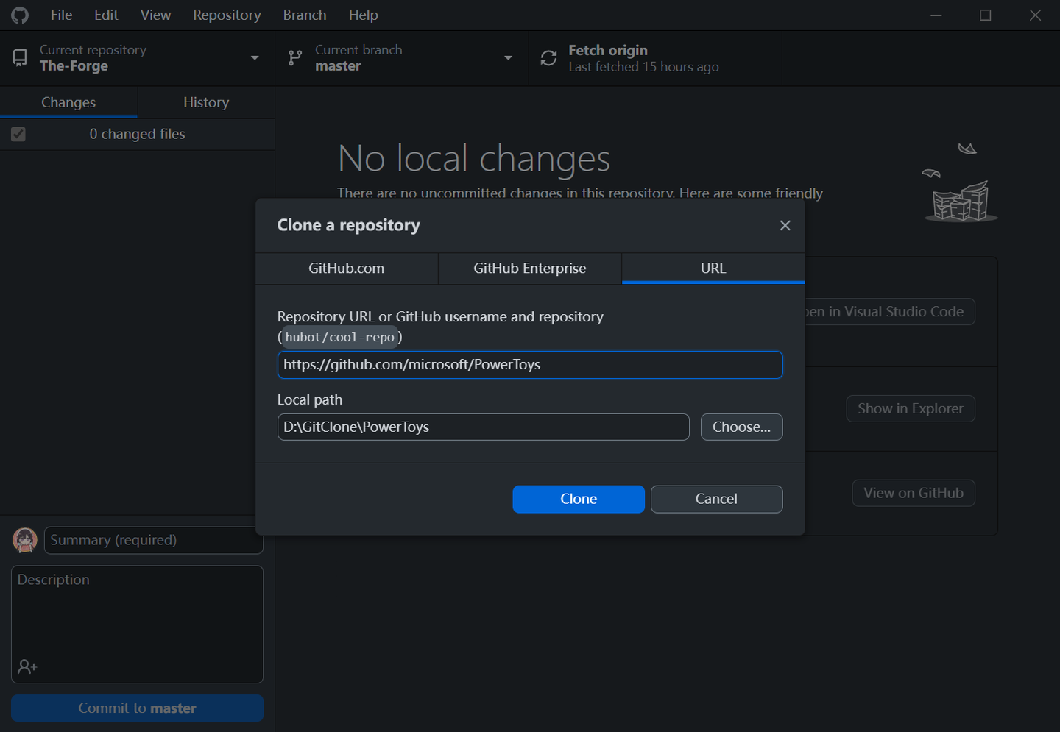This screenshot has width=1060, height=732.
Task: Click the sync arrows icon for Fetch origin
Action: 548,58
